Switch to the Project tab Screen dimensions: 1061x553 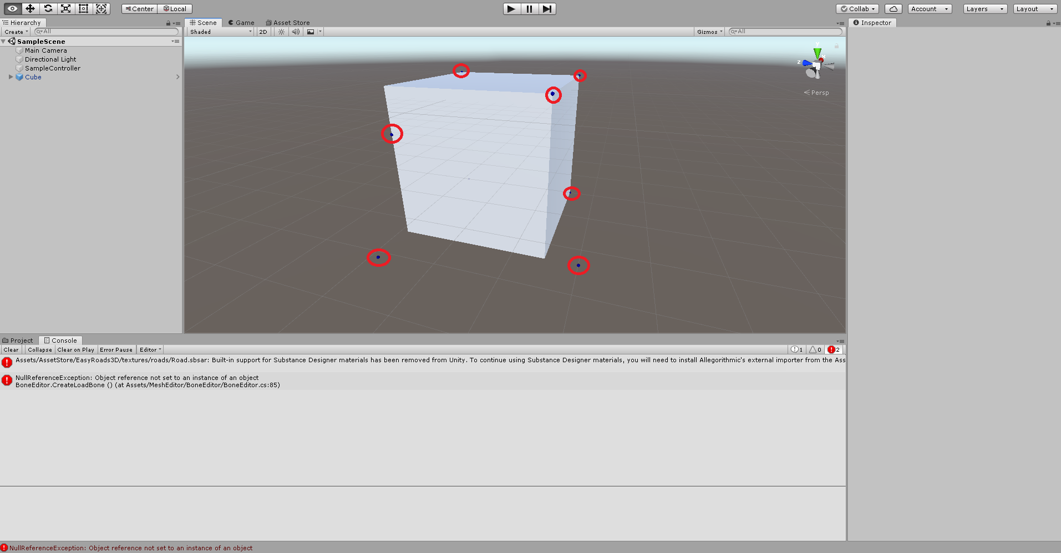[x=18, y=341]
